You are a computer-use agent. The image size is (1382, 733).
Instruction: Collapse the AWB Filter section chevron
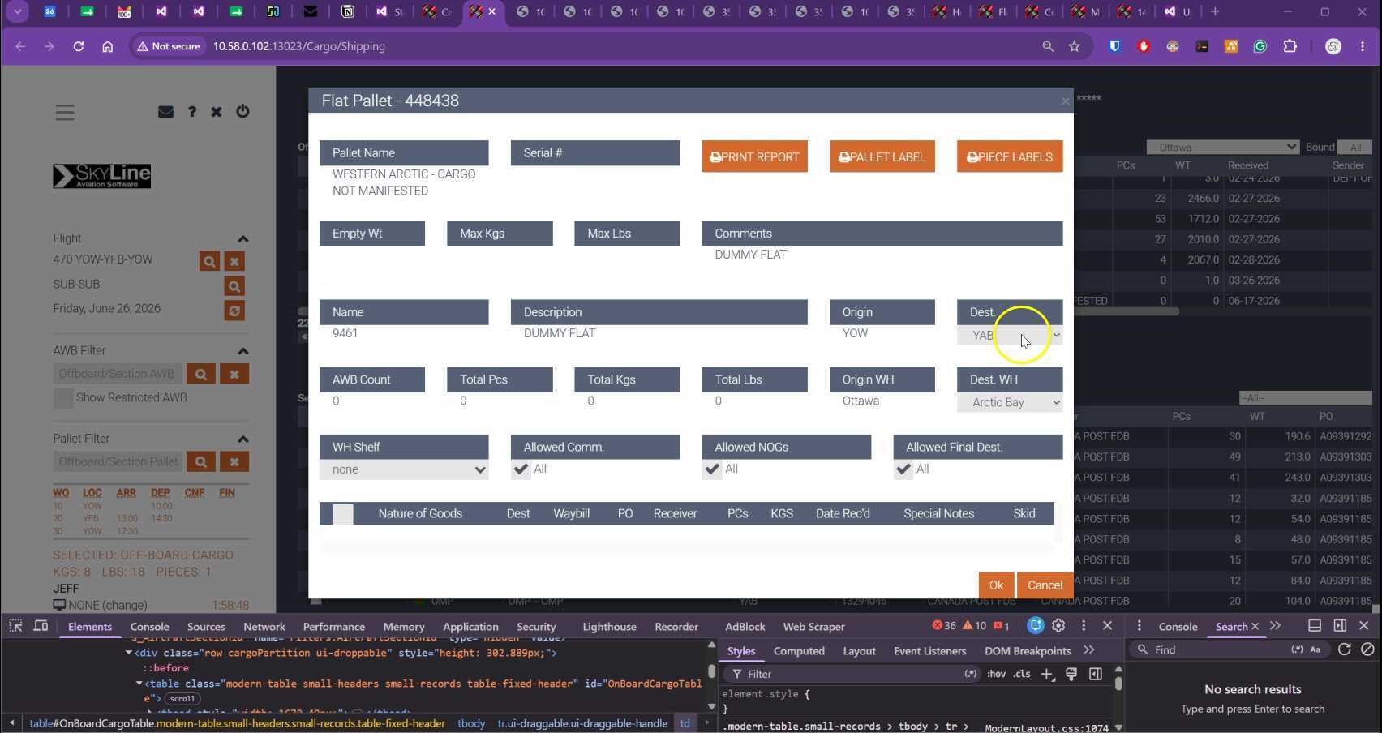point(242,351)
